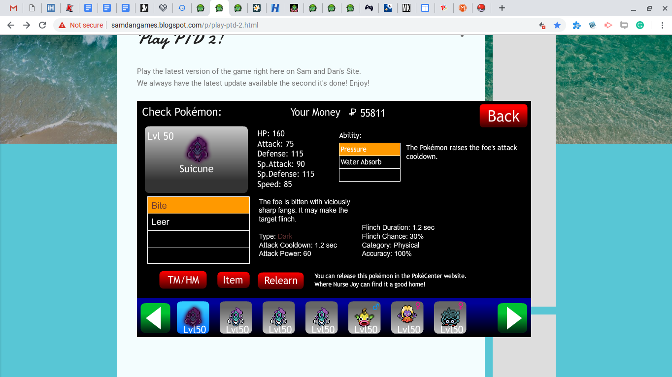Open the Chrome extensions puzzle icon

(576, 25)
